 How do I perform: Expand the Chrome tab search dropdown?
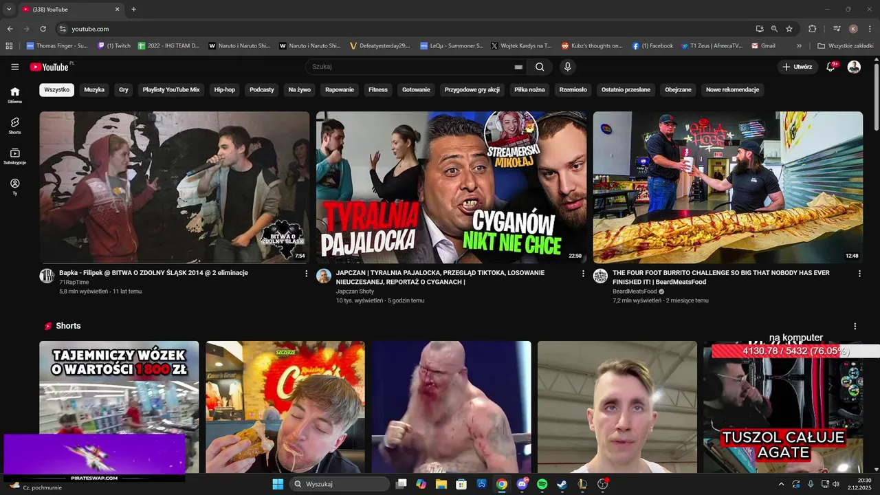pos(9,10)
